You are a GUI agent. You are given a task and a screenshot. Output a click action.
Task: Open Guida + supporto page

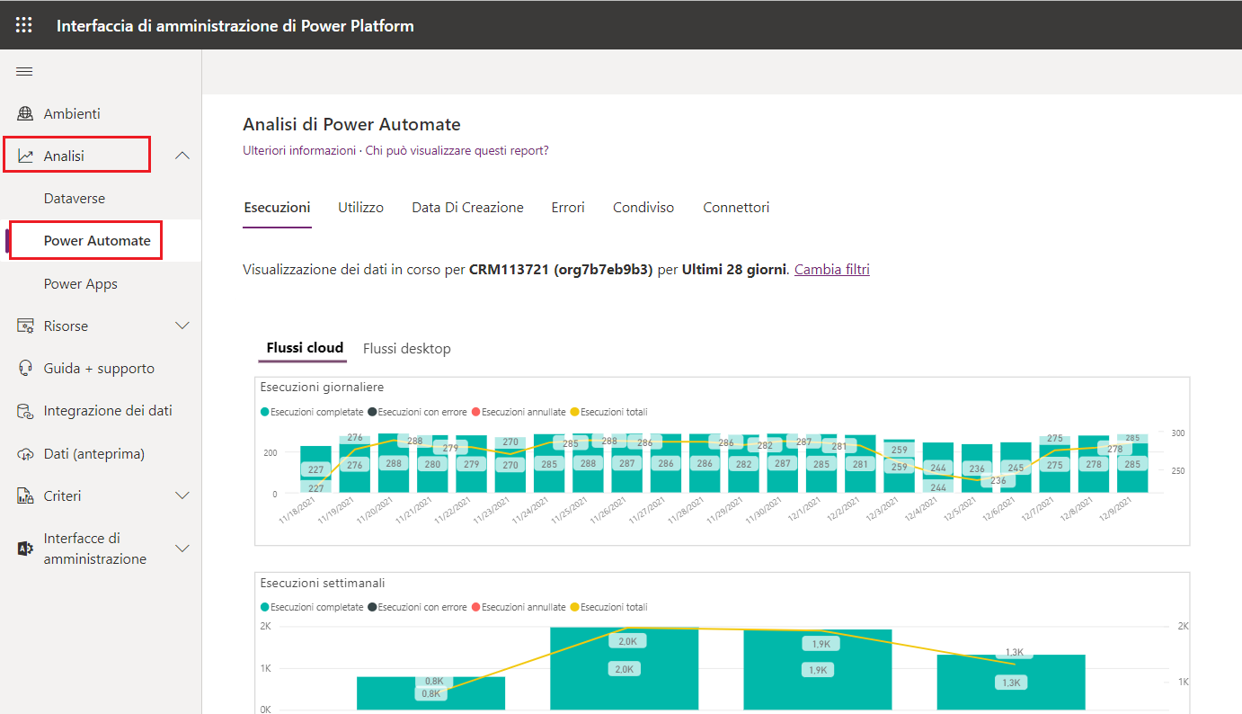(101, 369)
